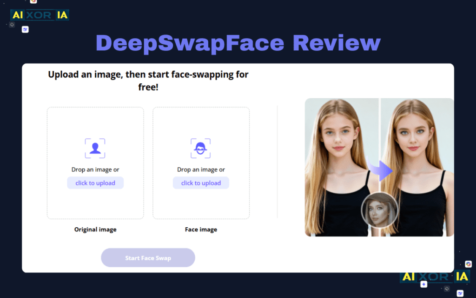Click the cloud icon beneath the lower AIXORIA logo
The width and height of the screenshot is (476, 298).
[x=446, y=289]
